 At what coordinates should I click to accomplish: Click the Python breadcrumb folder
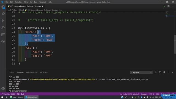click(x=15, y=10)
